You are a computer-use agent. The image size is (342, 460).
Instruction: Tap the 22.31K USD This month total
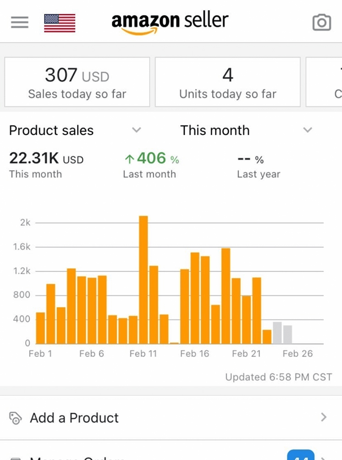(46, 159)
